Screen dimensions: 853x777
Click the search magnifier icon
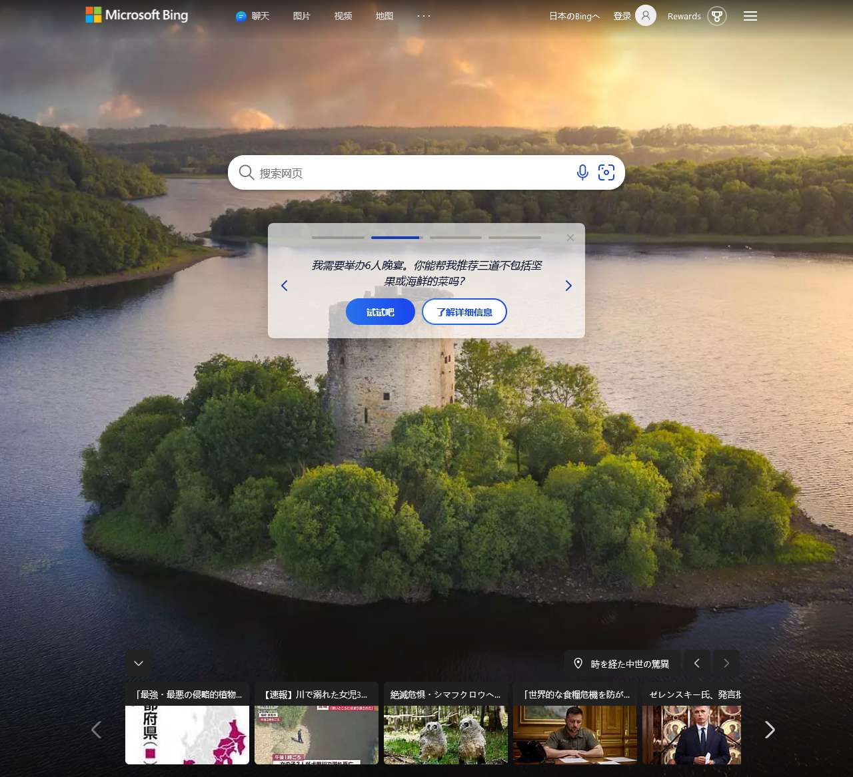click(247, 172)
